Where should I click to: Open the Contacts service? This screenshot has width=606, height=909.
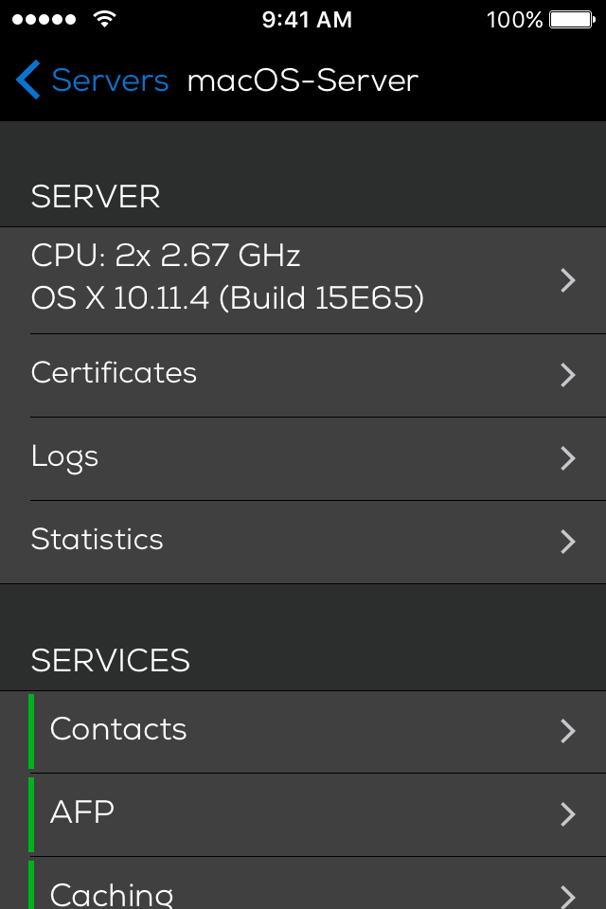pos(119,729)
